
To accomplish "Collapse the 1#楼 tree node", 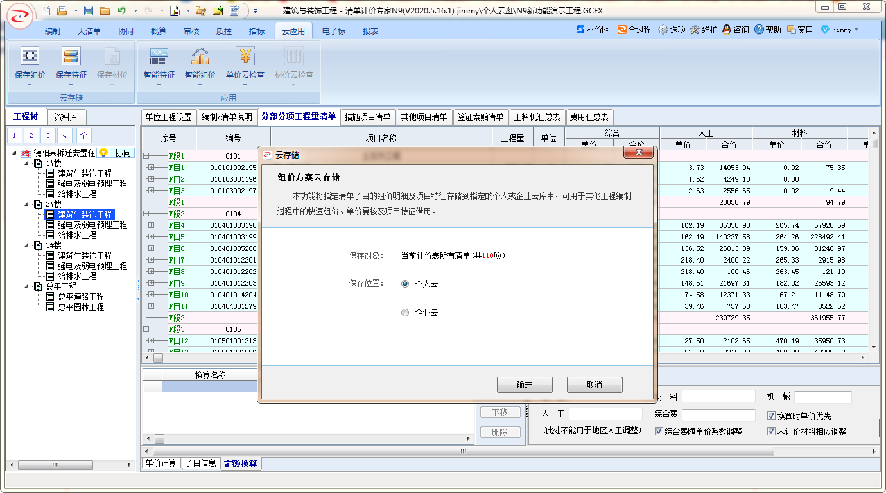I will [26, 163].
